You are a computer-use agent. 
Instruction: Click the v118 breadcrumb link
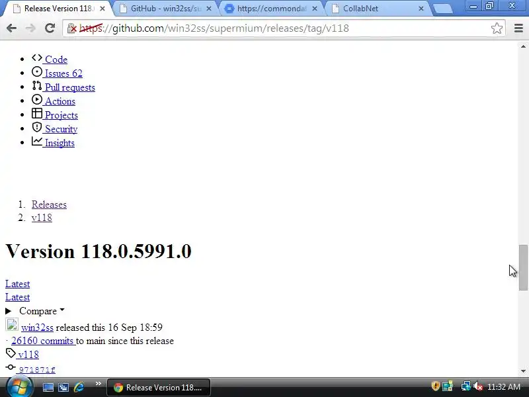click(42, 218)
